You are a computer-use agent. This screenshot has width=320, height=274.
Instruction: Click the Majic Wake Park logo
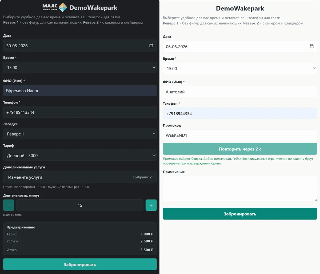coord(54,7)
